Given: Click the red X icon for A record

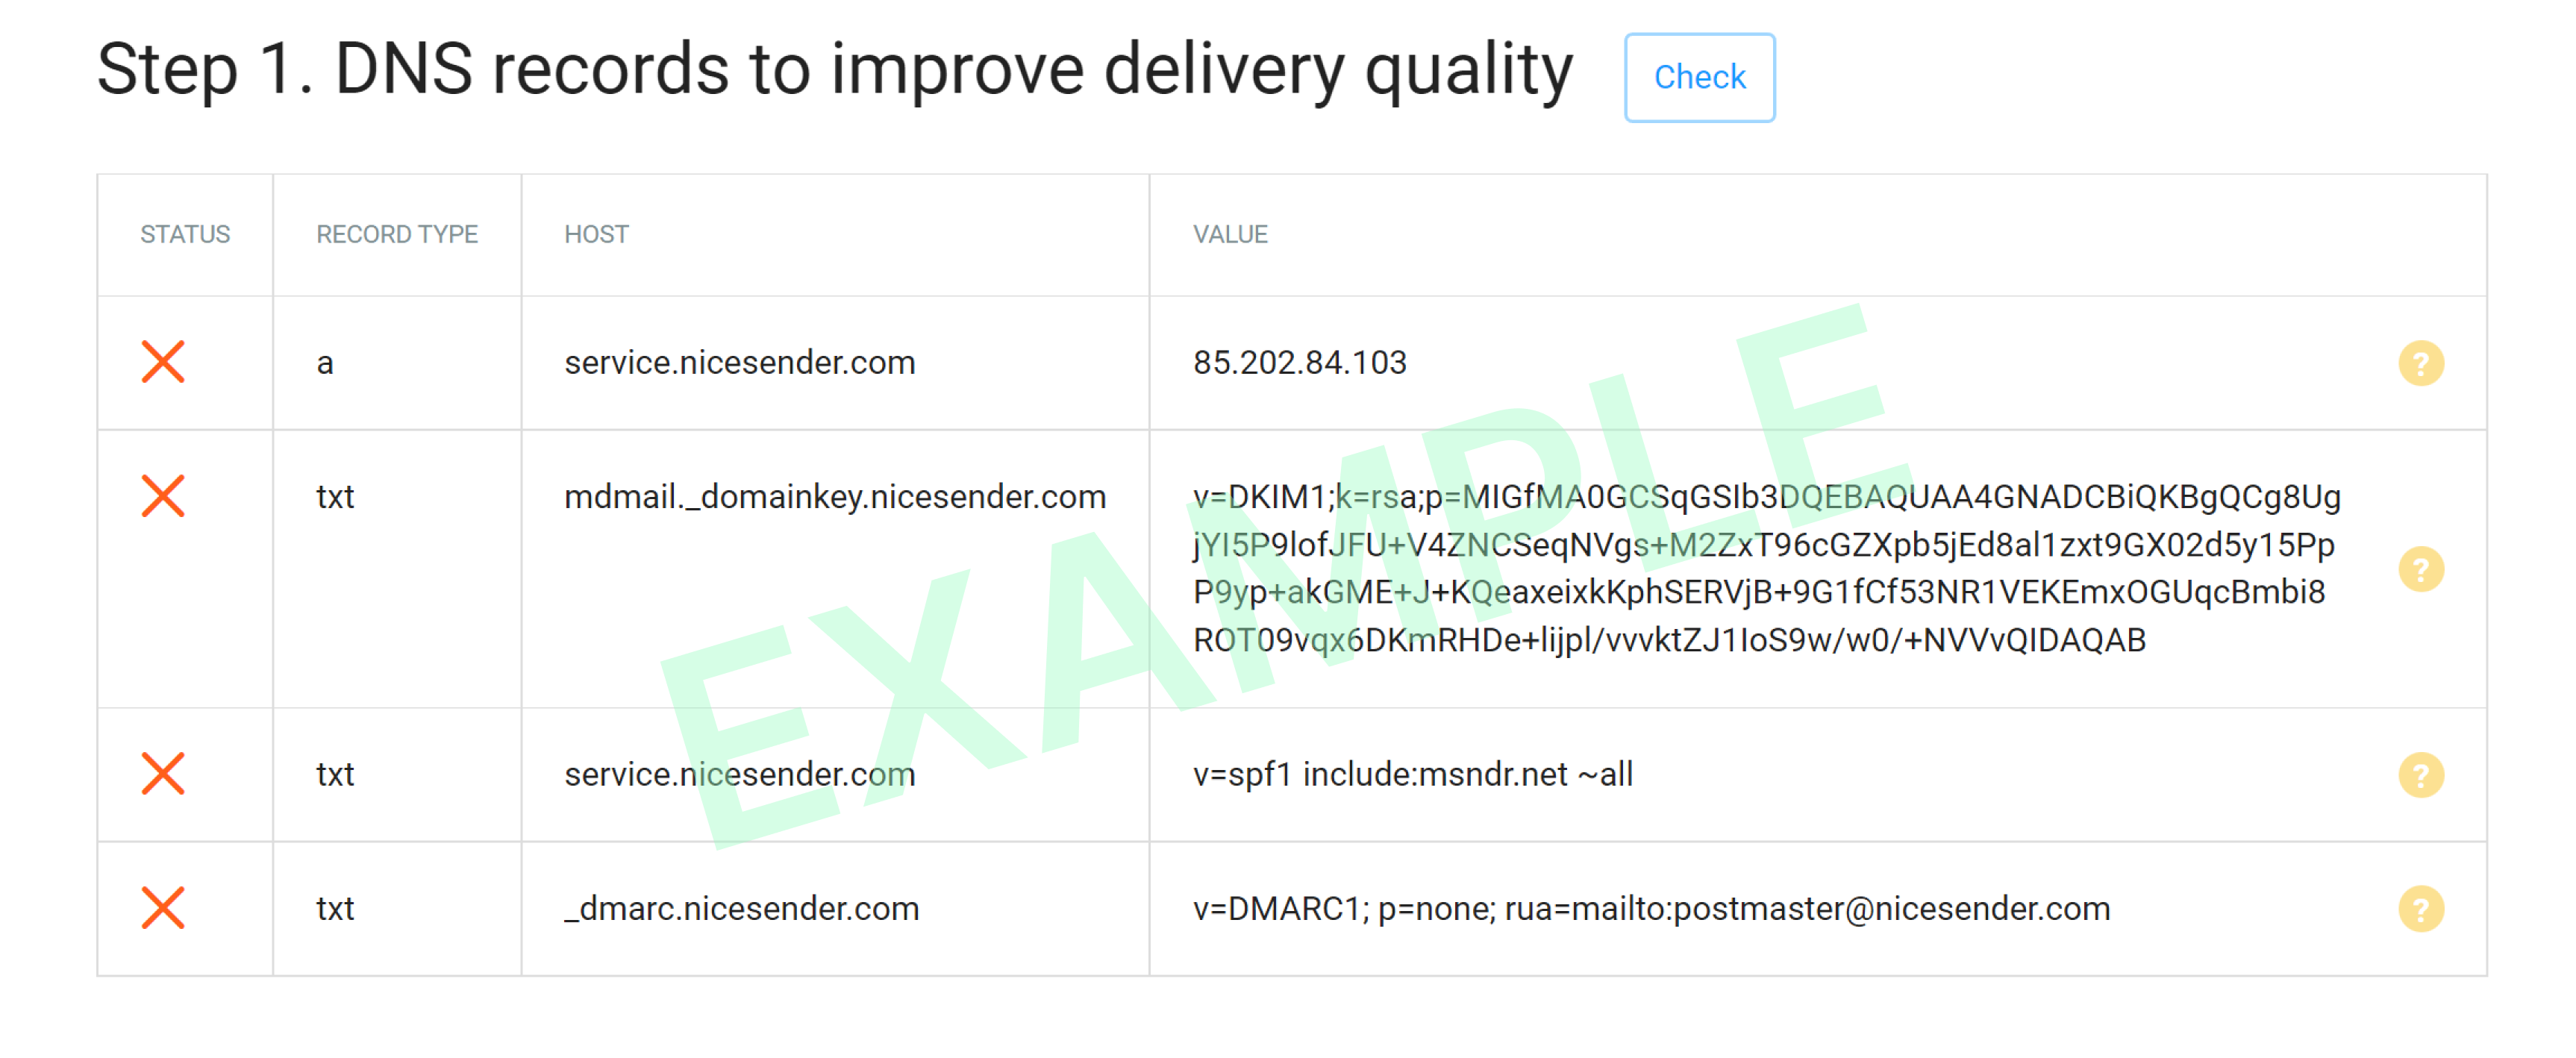Looking at the screenshot, I should tap(163, 361).
